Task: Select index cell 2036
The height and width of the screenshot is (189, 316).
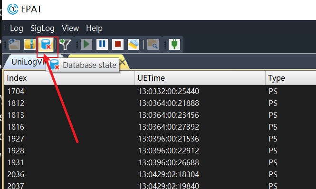Action: (16, 174)
